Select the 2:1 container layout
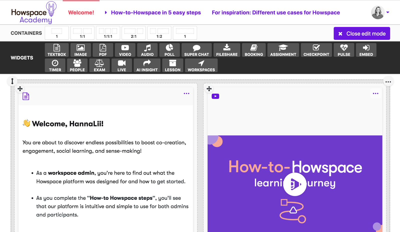 (134, 33)
